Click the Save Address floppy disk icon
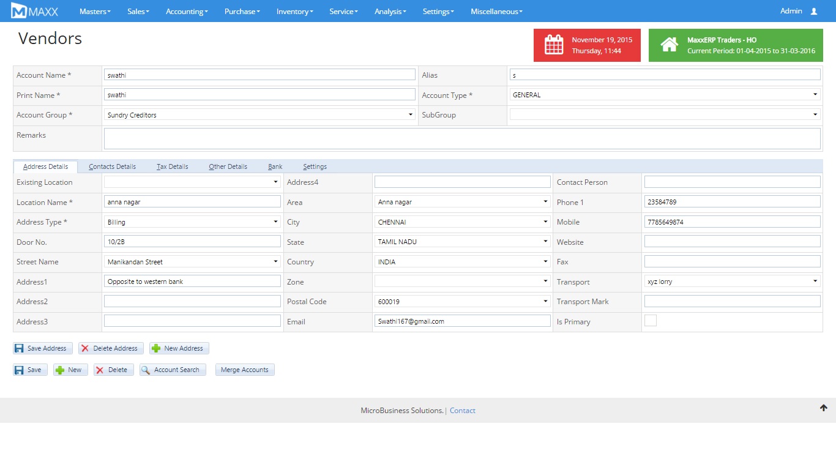The height and width of the screenshot is (470, 836). [20, 348]
